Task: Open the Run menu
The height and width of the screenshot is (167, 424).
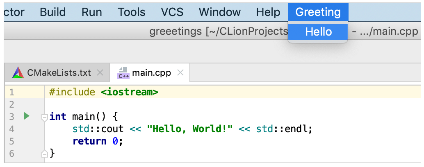Action: click(92, 12)
